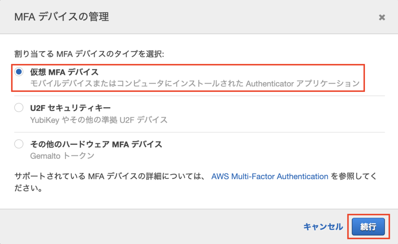Click the 仮想 MFA デバイス option label
The width and height of the screenshot is (398, 244).
tap(64, 72)
